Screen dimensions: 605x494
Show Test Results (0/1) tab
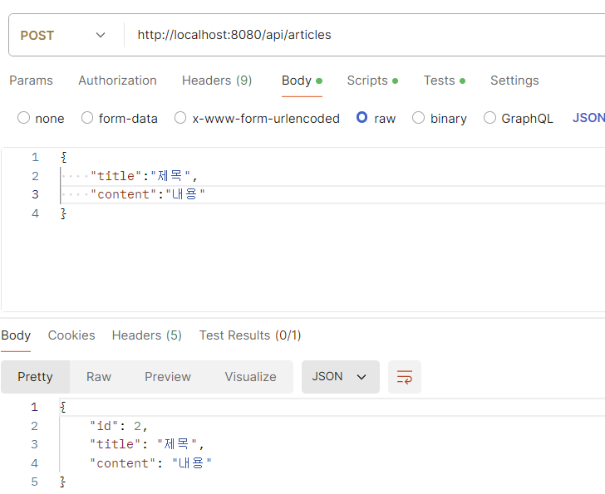click(250, 335)
